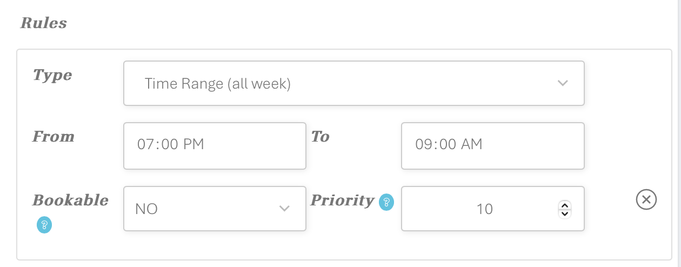Viewport: 681px width, 267px height.
Task: Open the Bookable help question mark
Action: [x=44, y=225]
